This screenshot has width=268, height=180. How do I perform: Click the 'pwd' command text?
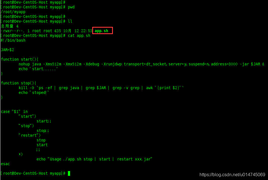(71, 7)
